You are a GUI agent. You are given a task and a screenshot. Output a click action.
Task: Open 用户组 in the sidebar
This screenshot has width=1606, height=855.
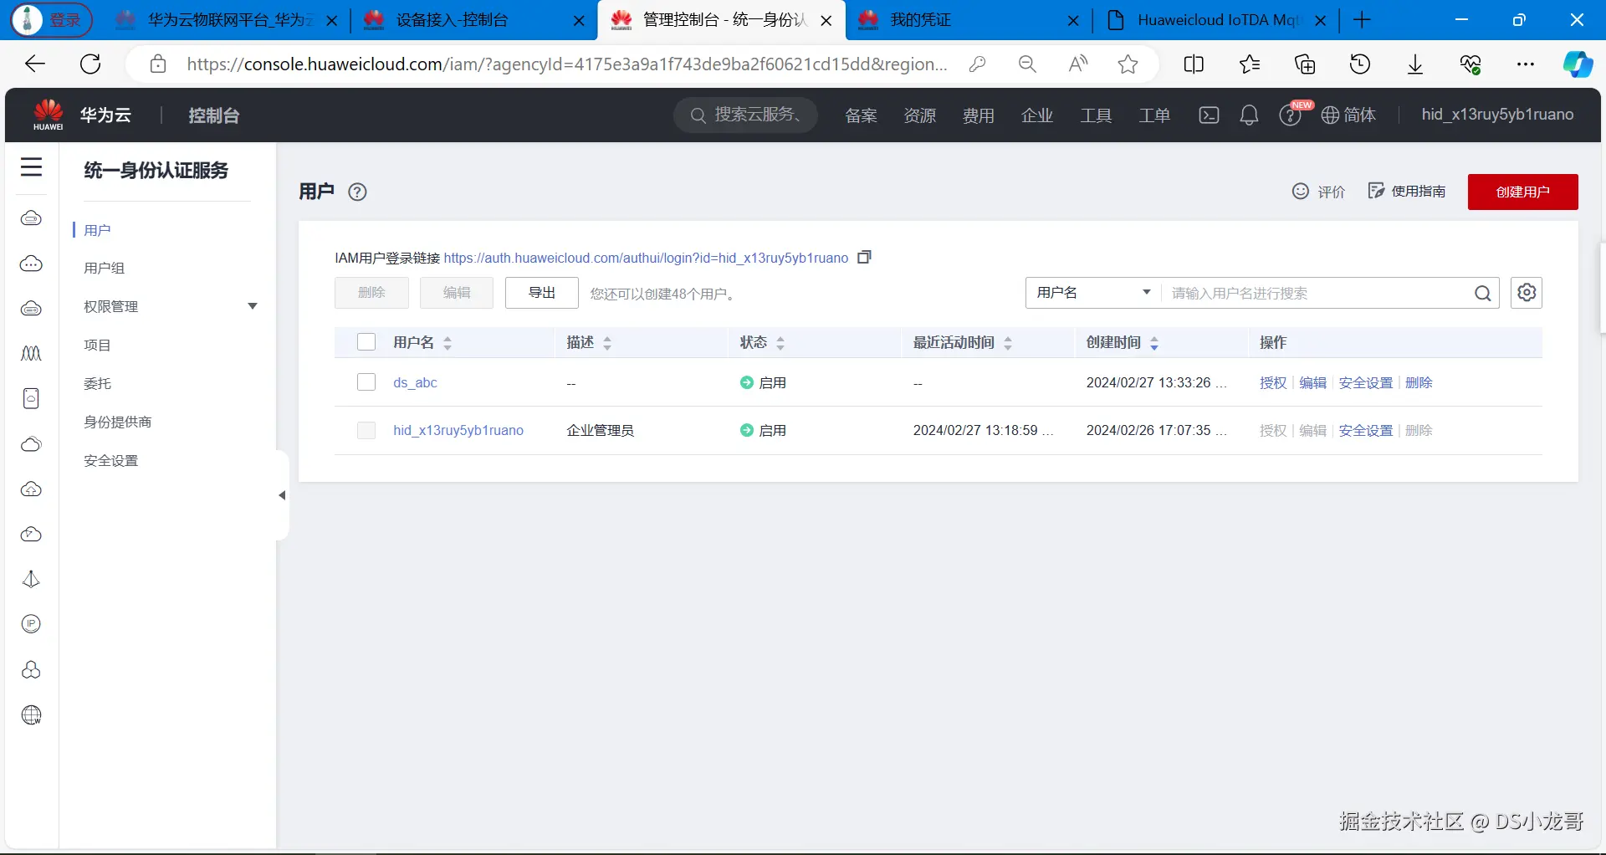105,268
